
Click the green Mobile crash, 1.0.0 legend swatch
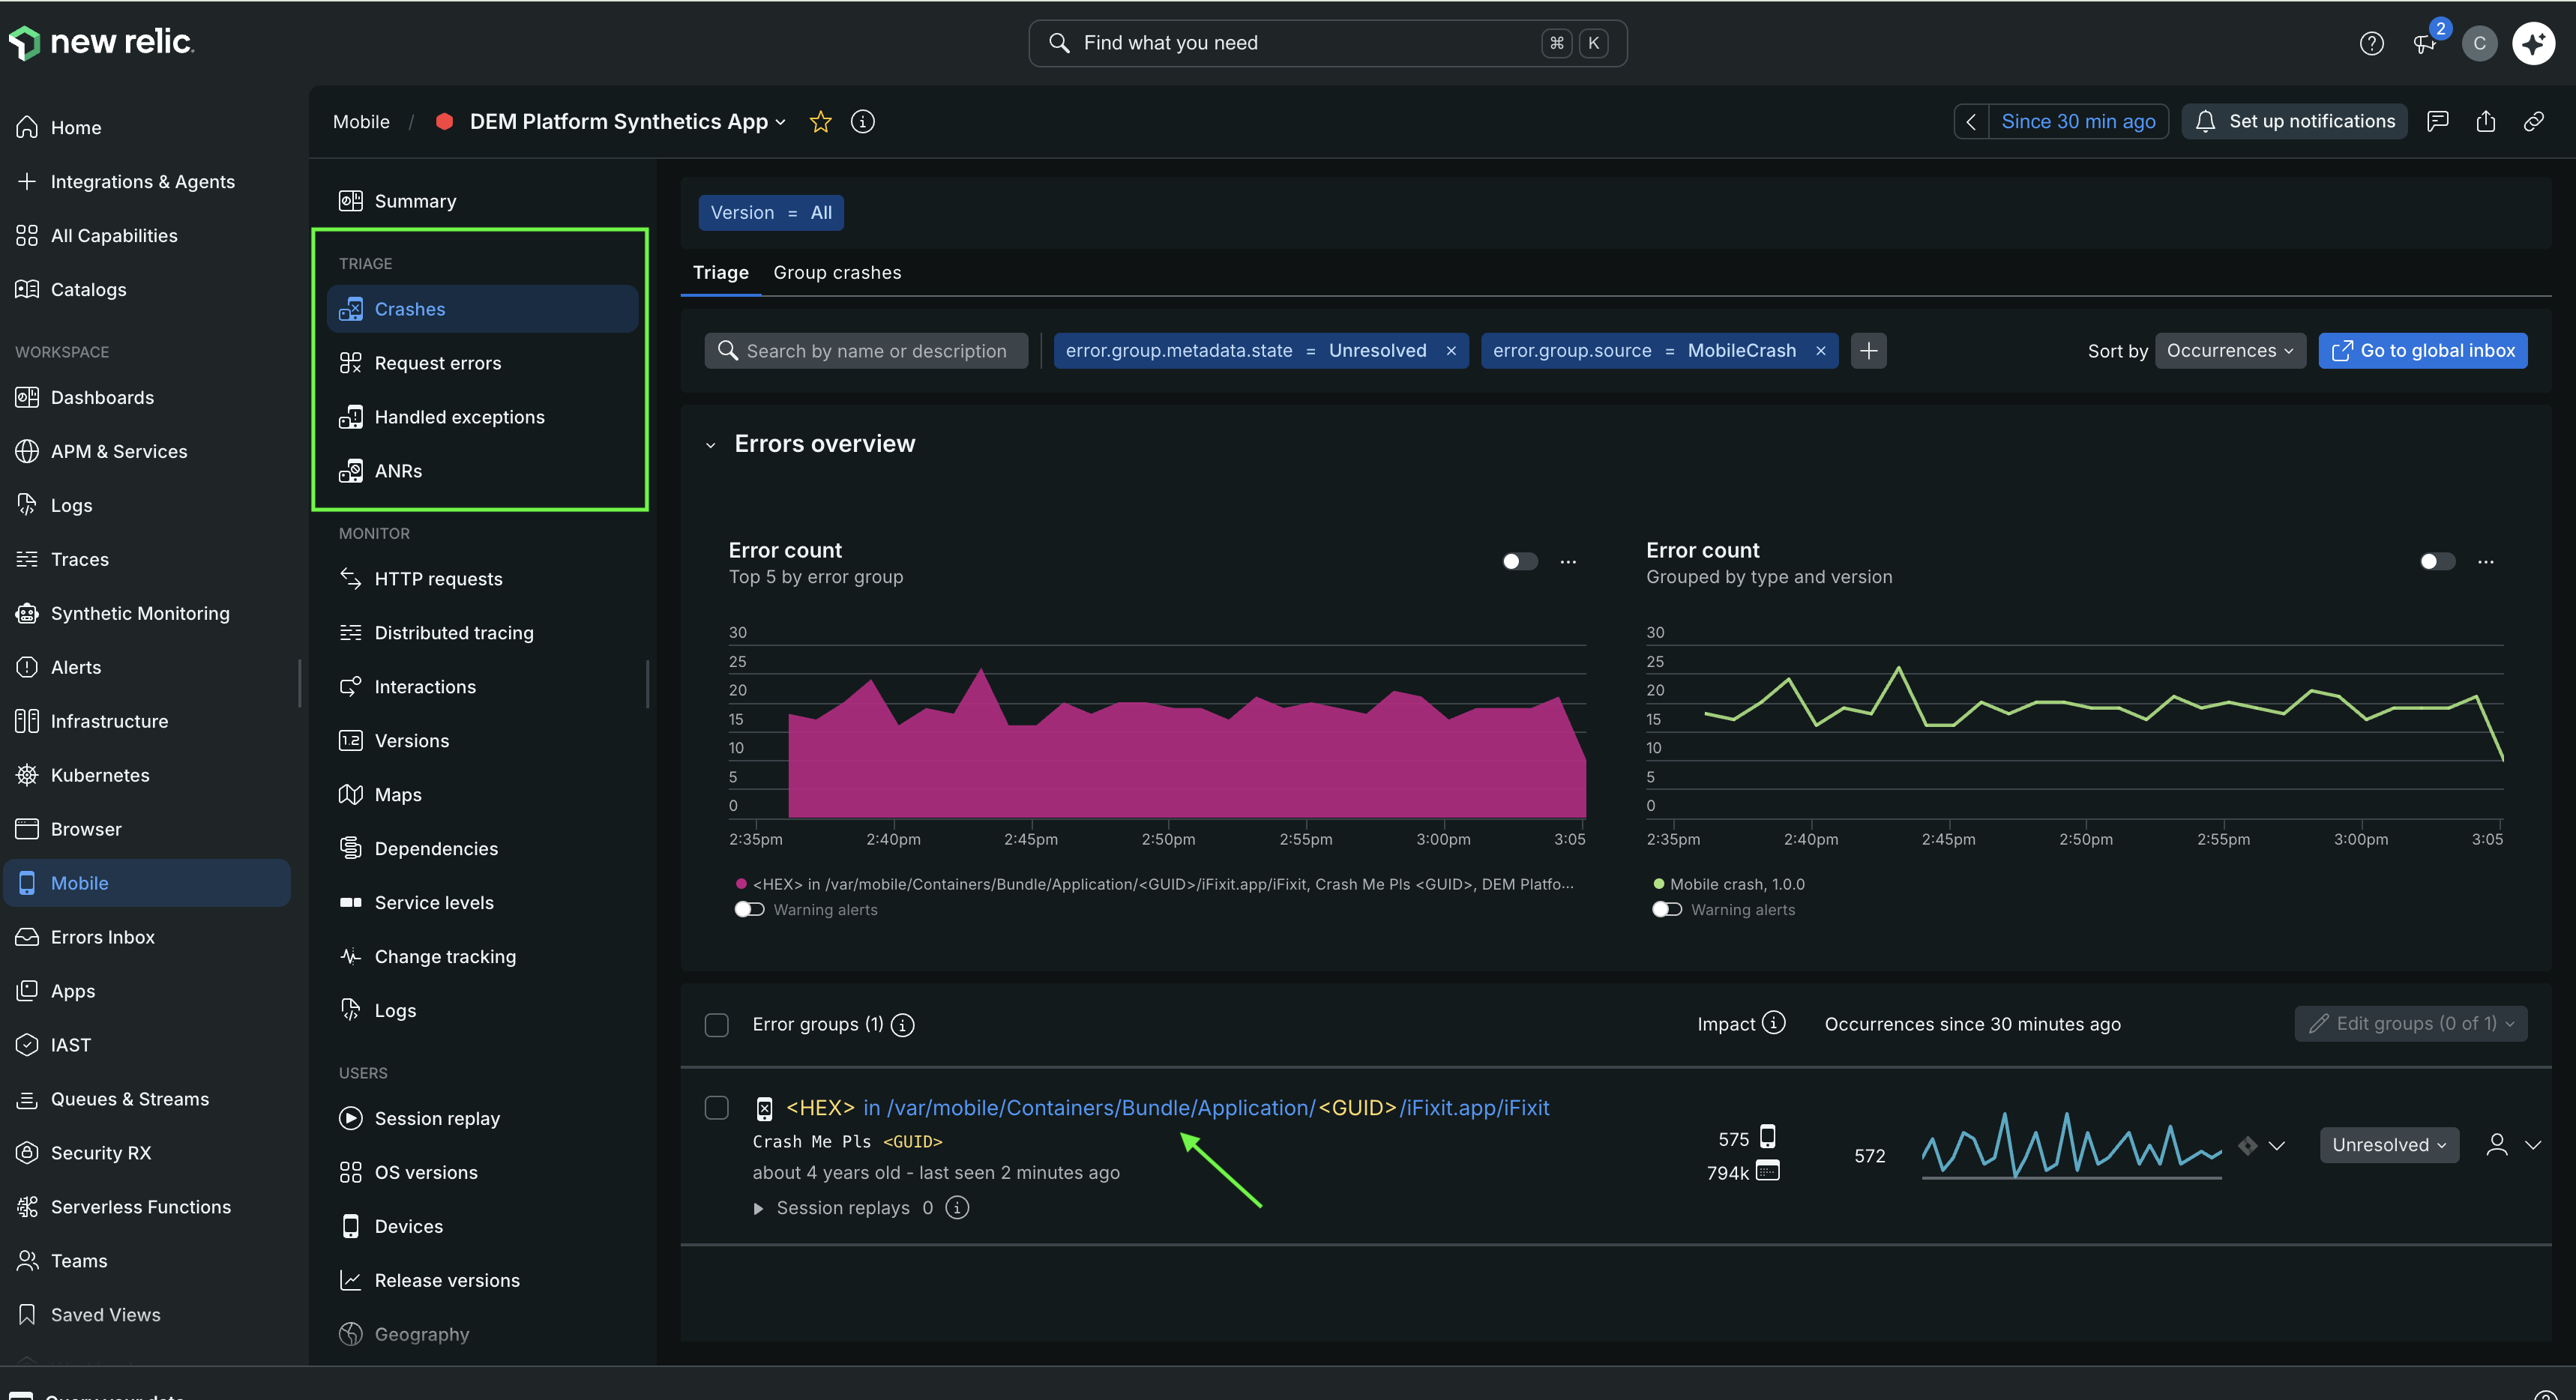pyautogui.click(x=1658, y=884)
